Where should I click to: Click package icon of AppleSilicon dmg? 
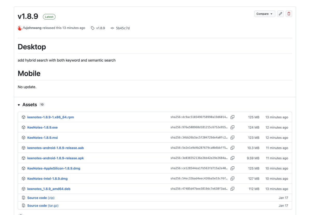[24, 168]
